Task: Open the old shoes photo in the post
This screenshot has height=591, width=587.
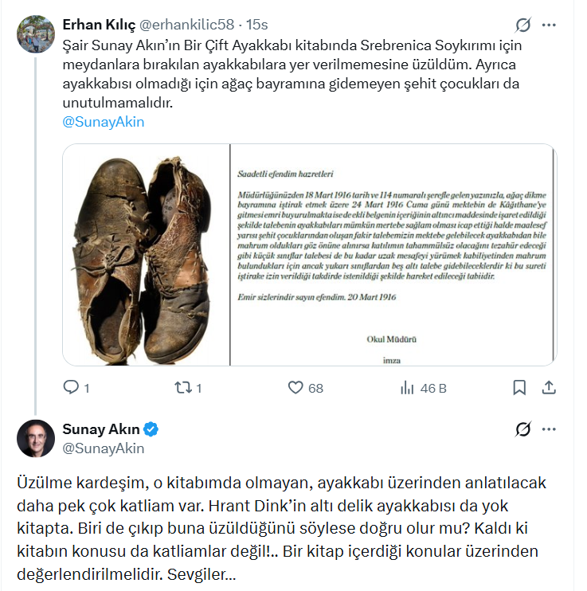Action: tap(146, 255)
